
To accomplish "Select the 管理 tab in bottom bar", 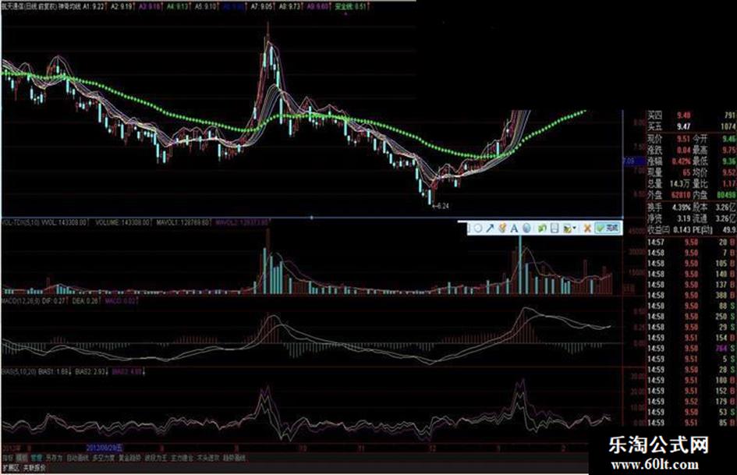I will (x=36, y=458).
